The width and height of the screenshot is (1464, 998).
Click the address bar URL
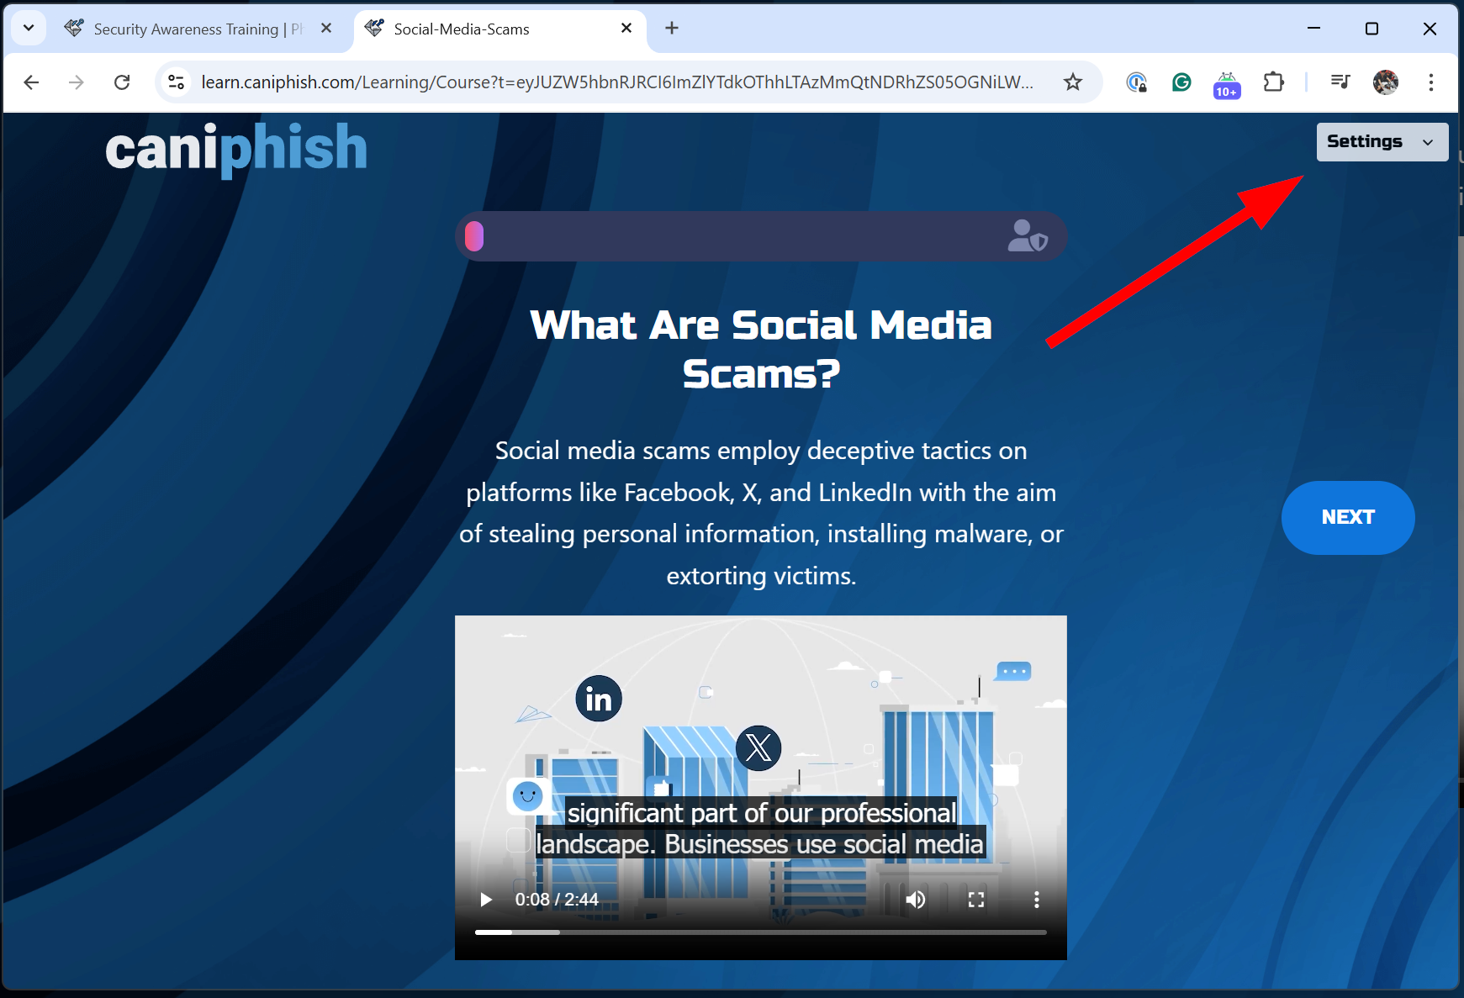click(616, 82)
